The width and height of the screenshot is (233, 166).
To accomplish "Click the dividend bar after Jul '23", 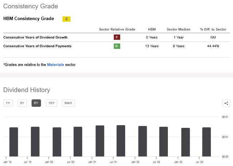I will [206, 142].
